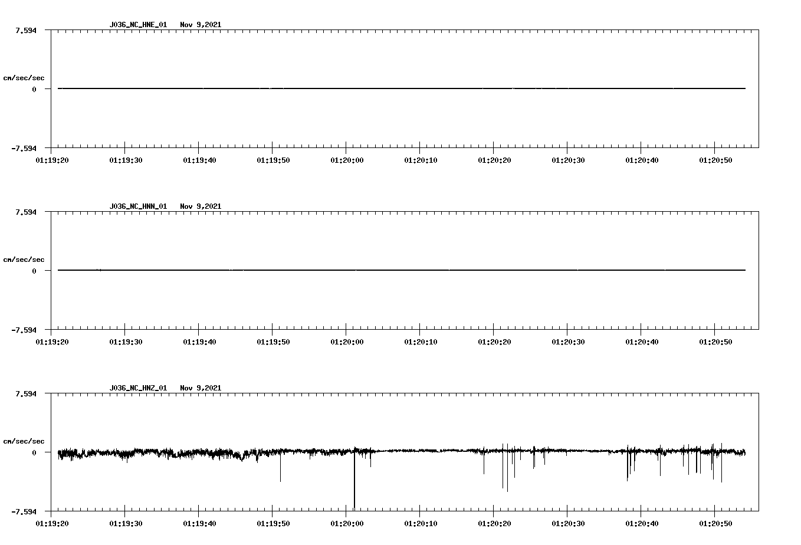Click the 01:19:50 time label under HNN plot
Screen dimensions: 801x545
click(273, 342)
